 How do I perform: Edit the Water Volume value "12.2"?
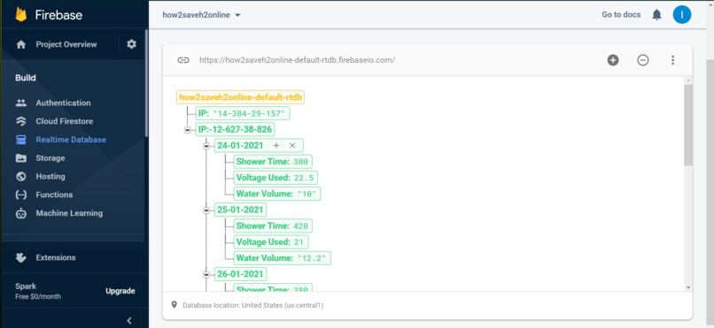coord(312,258)
